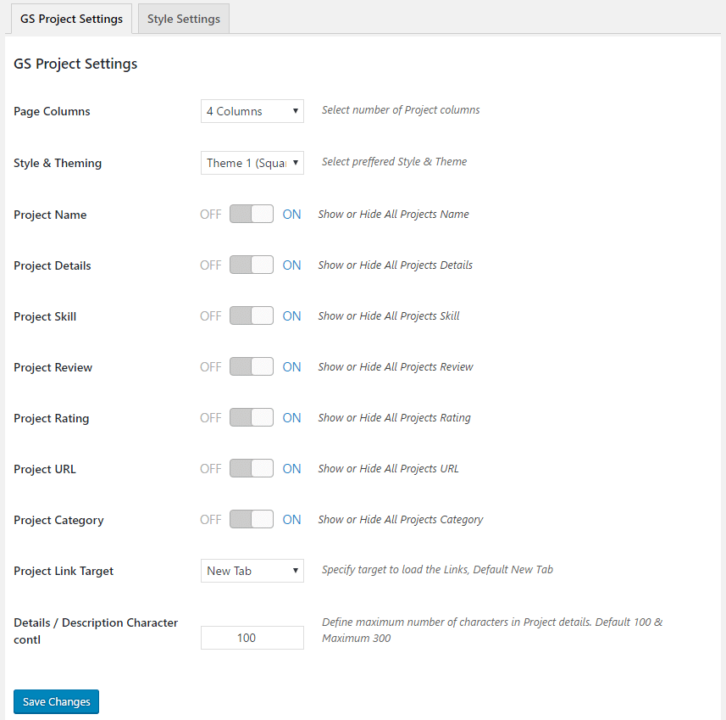Open the GS Project Settings tab
The image size is (726, 720).
tap(71, 18)
